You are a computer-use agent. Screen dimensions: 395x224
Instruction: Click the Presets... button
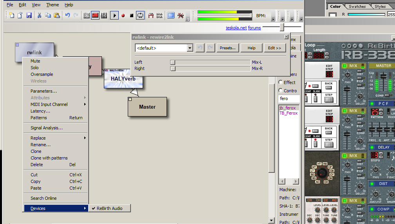(x=228, y=48)
